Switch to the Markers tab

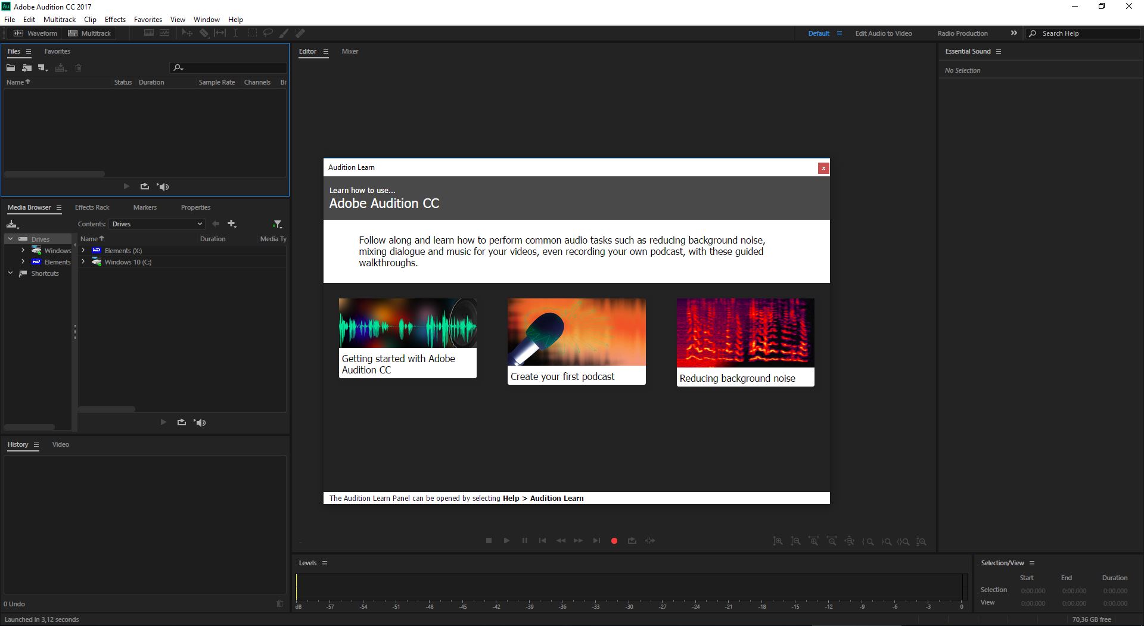click(145, 207)
